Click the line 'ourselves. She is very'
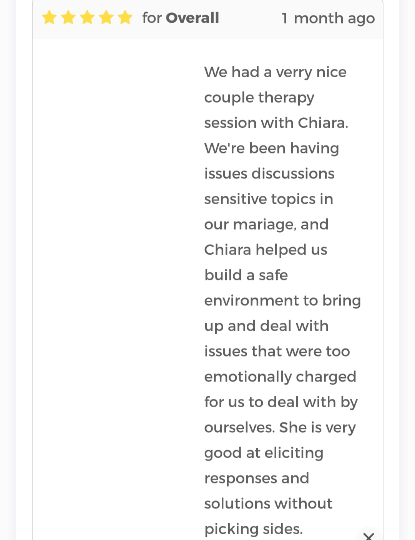 coord(280,428)
